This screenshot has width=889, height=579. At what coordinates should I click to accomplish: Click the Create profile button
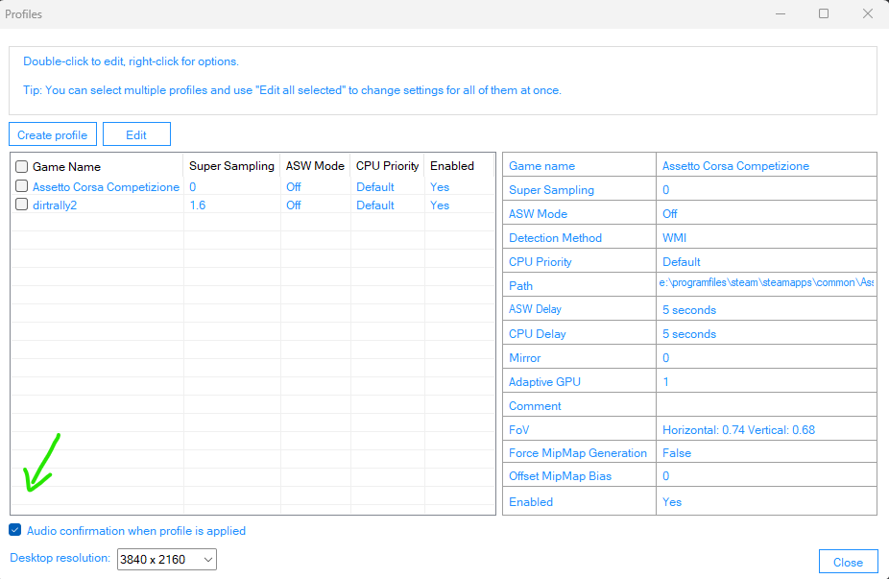pyautogui.click(x=53, y=134)
